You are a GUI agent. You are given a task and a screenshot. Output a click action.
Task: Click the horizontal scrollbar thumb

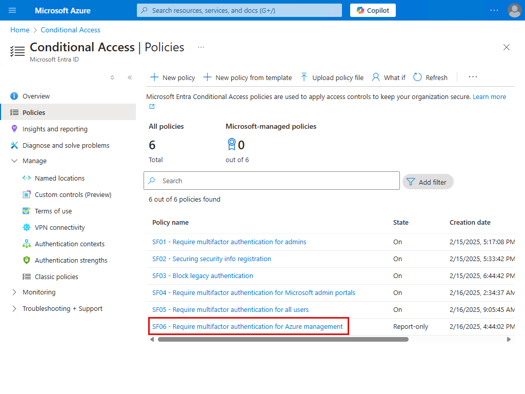(283, 340)
